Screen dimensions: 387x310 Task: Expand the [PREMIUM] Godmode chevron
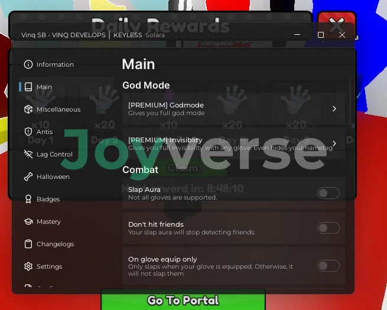click(334, 109)
